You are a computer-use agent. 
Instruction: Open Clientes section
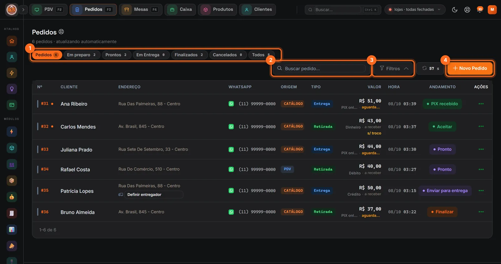tap(258, 10)
